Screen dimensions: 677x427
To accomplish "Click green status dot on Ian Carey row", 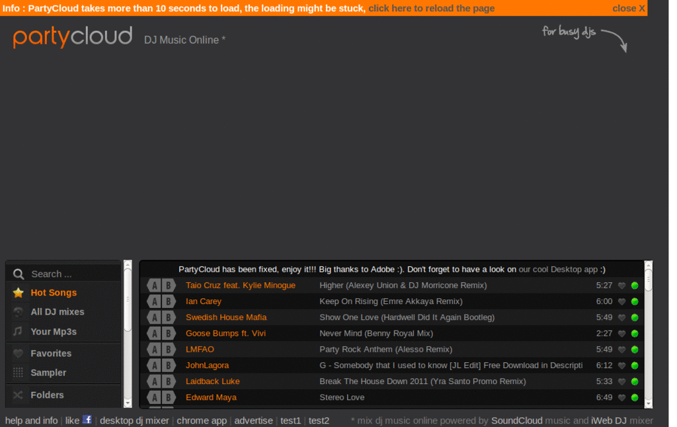I will [x=635, y=301].
